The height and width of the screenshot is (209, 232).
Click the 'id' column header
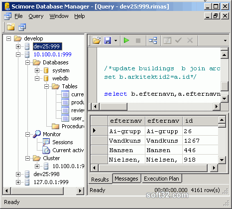[200, 121]
